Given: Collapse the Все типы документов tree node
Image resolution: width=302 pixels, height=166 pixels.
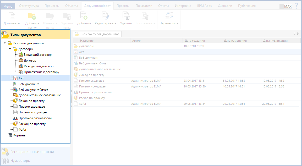Looking at the screenshot, I should pyautogui.click(x=5, y=43).
